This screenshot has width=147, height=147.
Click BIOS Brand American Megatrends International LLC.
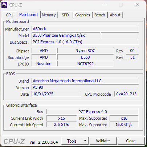point(85,81)
